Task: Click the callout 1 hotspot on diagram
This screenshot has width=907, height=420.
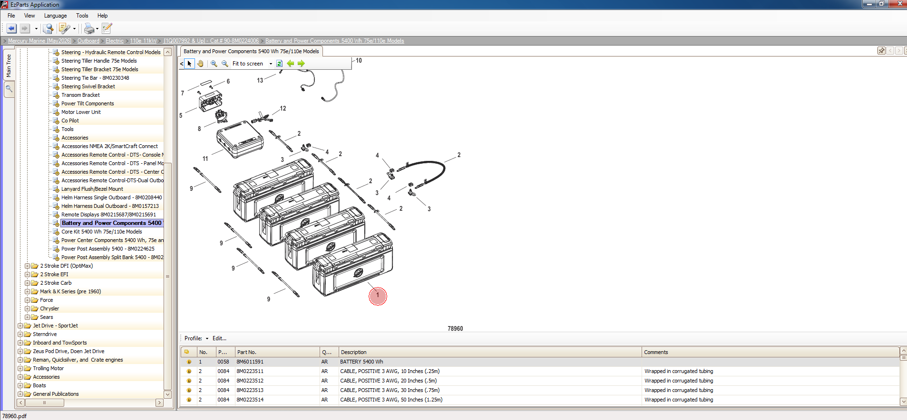Action: coord(378,296)
